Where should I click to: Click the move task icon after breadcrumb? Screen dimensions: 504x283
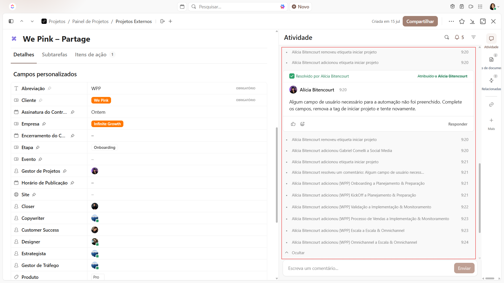(x=162, y=21)
